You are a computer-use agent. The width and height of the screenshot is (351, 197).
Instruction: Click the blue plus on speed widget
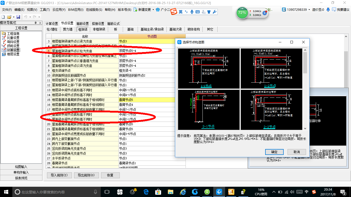(265, 13)
